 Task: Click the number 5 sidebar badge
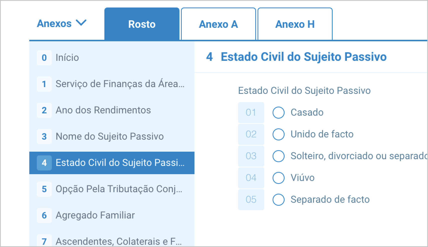[x=44, y=189]
